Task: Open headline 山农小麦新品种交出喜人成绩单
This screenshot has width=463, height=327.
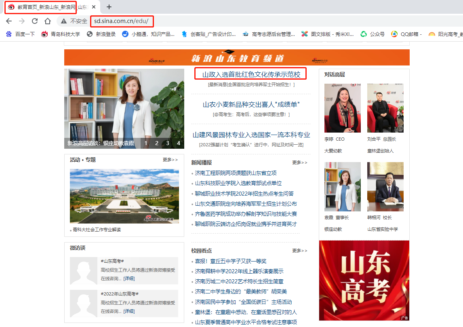Action: coord(251,105)
